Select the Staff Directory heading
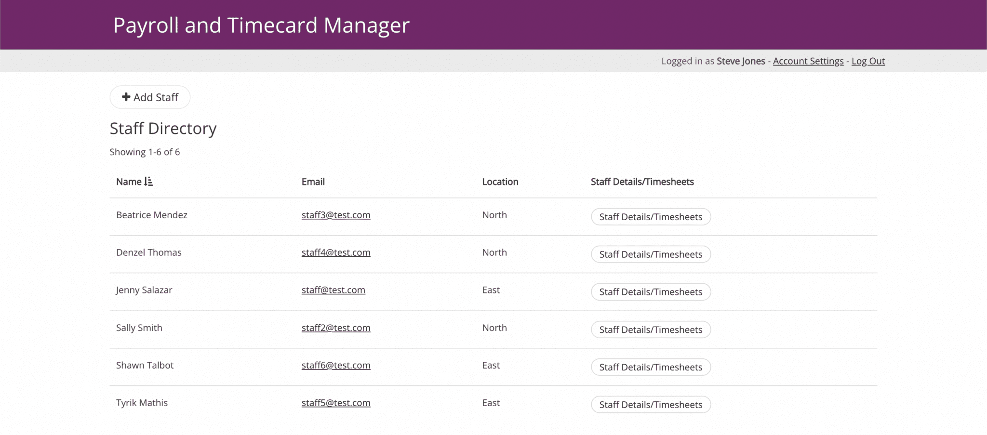The image size is (987, 435). pyautogui.click(x=163, y=128)
